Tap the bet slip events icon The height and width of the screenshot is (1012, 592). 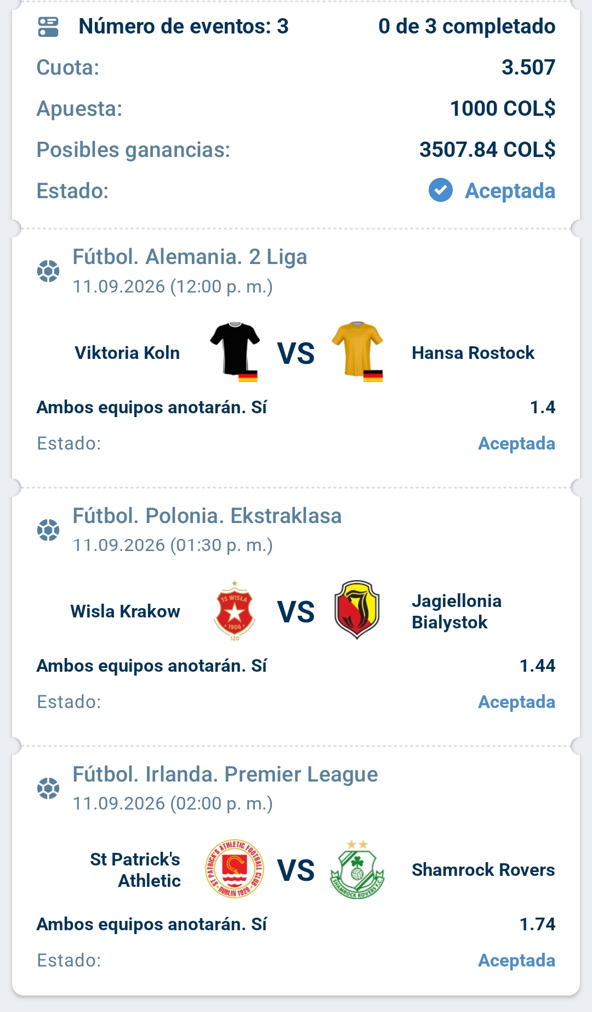pos(48,27)
